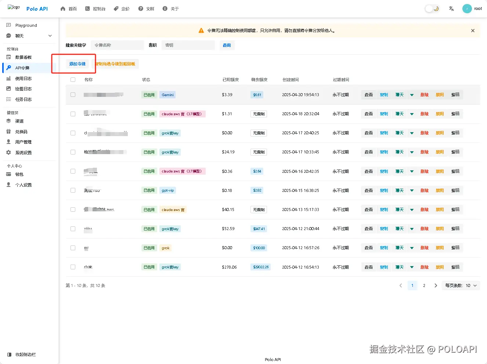
Task: Go to the previous page arrow
Action: click(401, 285)
